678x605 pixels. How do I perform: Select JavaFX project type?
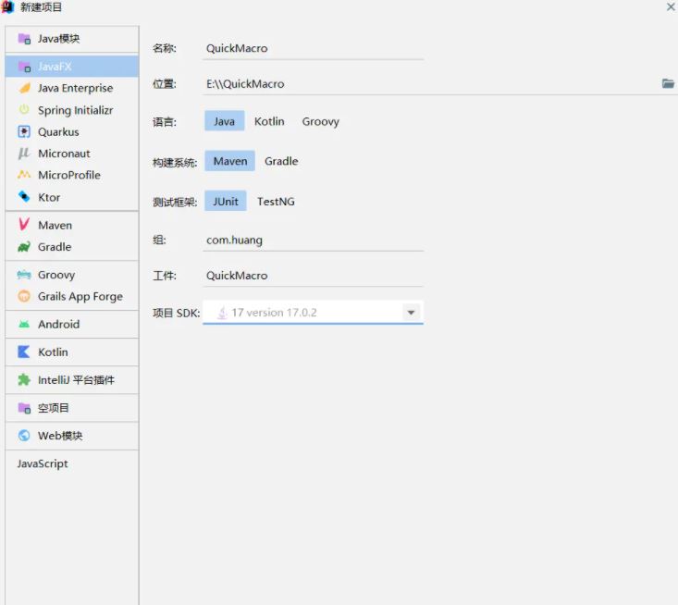(72, 67)
